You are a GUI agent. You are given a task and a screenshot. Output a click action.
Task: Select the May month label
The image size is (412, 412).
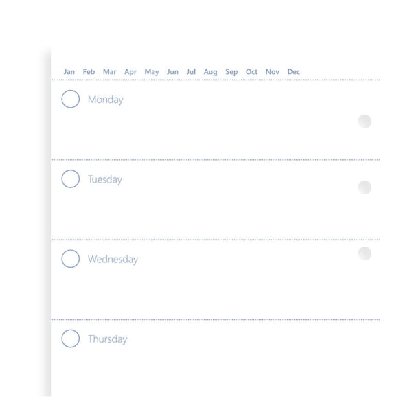click(152, 72)
